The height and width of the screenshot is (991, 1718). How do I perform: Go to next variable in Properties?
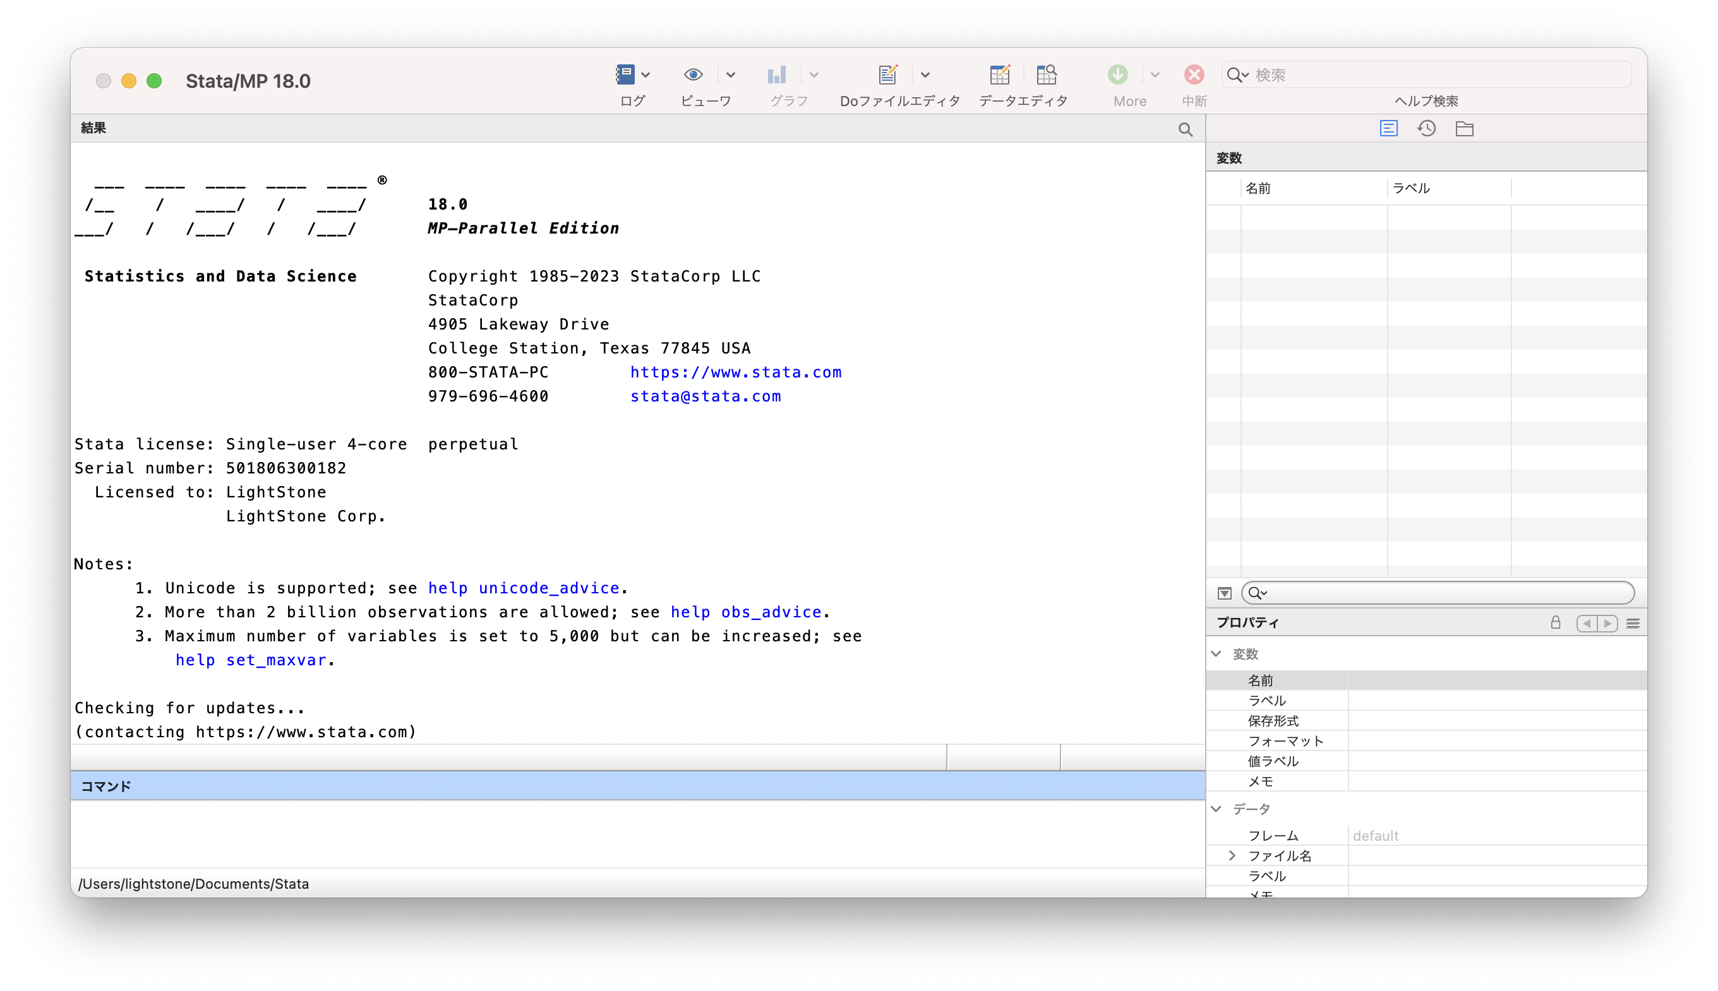tap(1607, 624)
